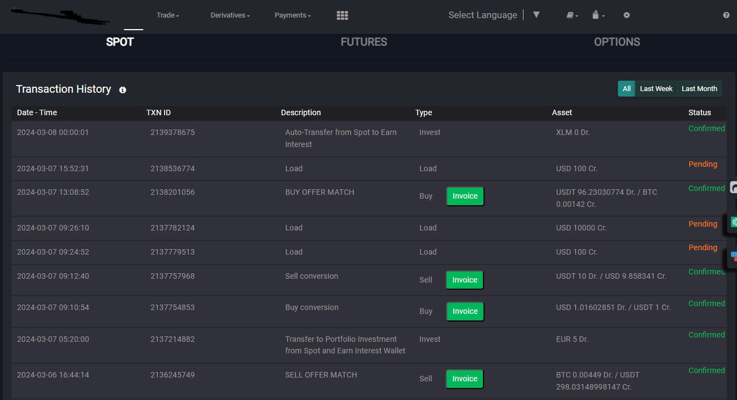Open Invoice for SELL OFFER MATCH transaction

click(x=465, y=379)
